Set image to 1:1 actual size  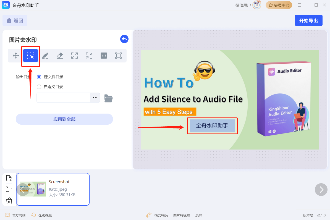[x=104, y=56]
